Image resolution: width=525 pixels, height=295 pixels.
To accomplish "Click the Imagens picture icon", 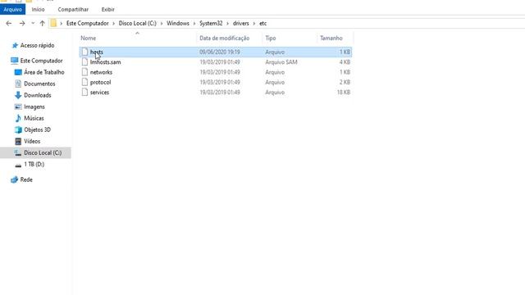I will pyautogui.click(x=18, y=107).
